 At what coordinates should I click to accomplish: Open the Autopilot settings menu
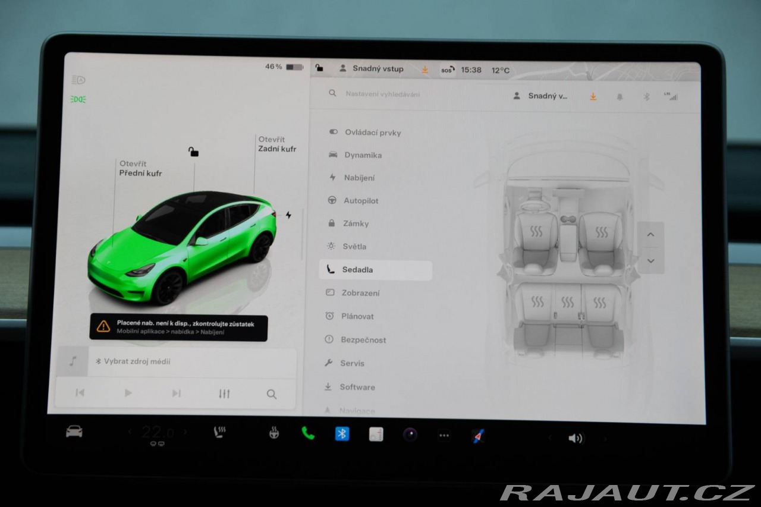(360, 201)
